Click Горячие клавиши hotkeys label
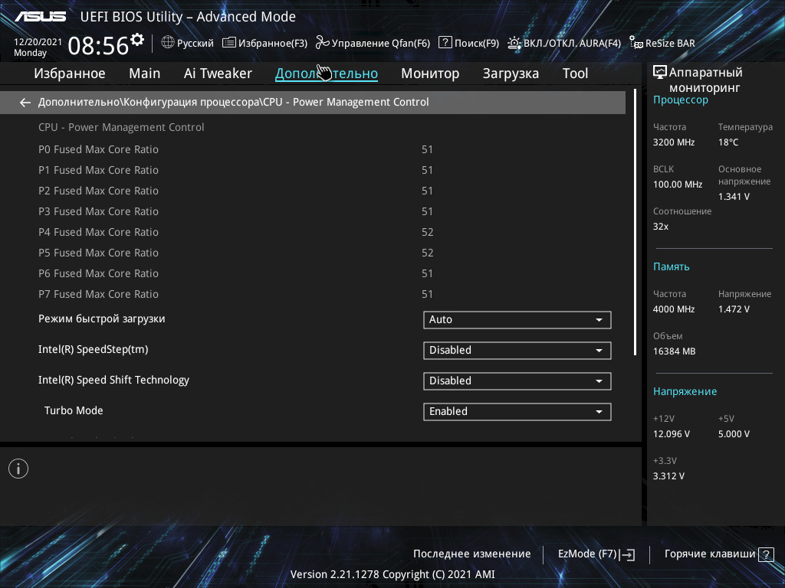 [709, 554]
